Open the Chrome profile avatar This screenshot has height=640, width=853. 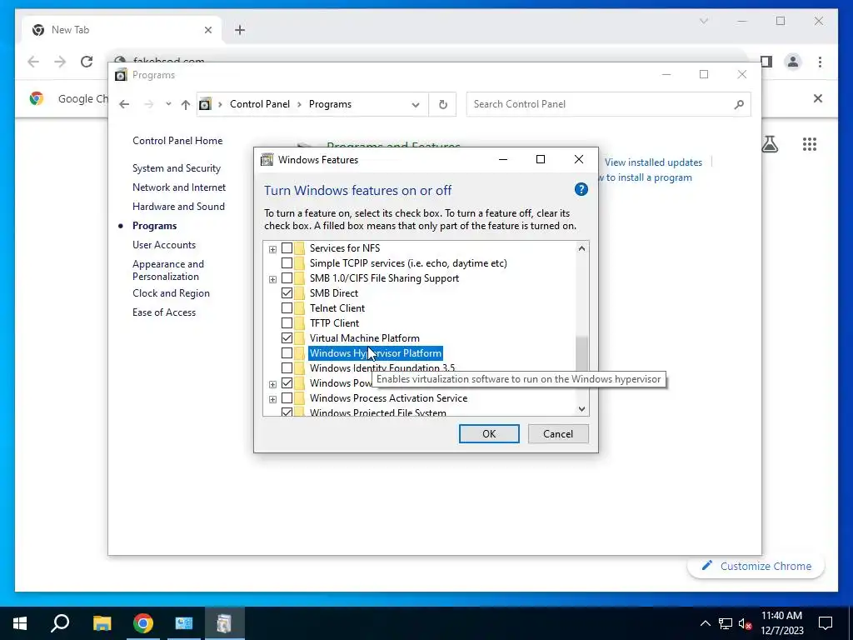pyautogui.click(x=793, y=62)
